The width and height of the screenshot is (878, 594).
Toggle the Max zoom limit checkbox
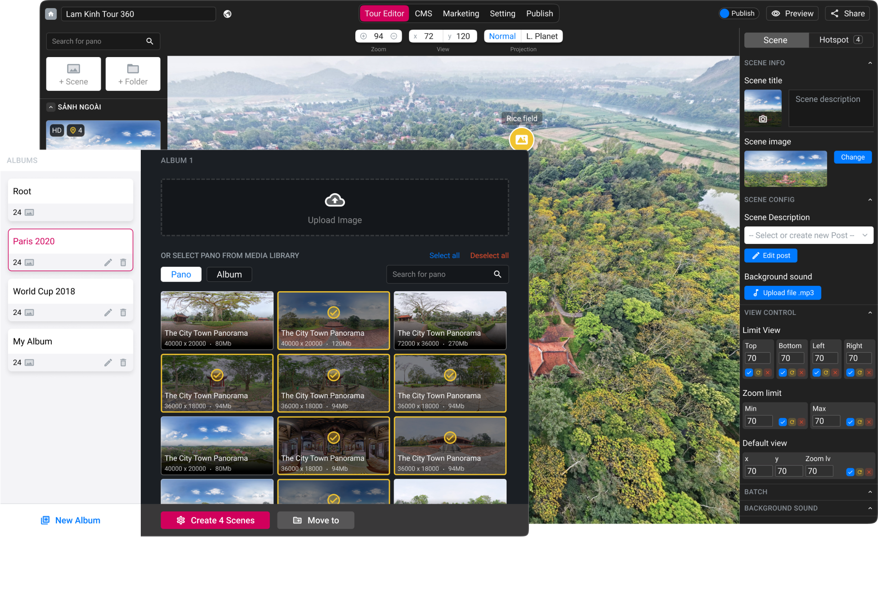(x=850, y=422)
